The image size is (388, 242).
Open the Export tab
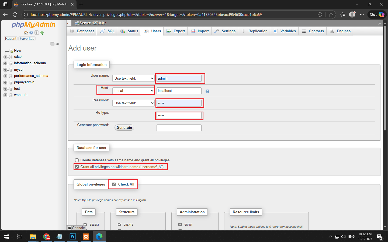tap(176, 31)
